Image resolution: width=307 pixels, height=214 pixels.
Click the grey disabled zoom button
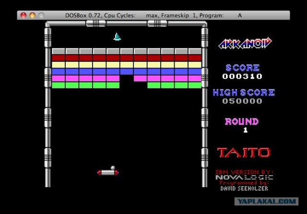[41, 15]
